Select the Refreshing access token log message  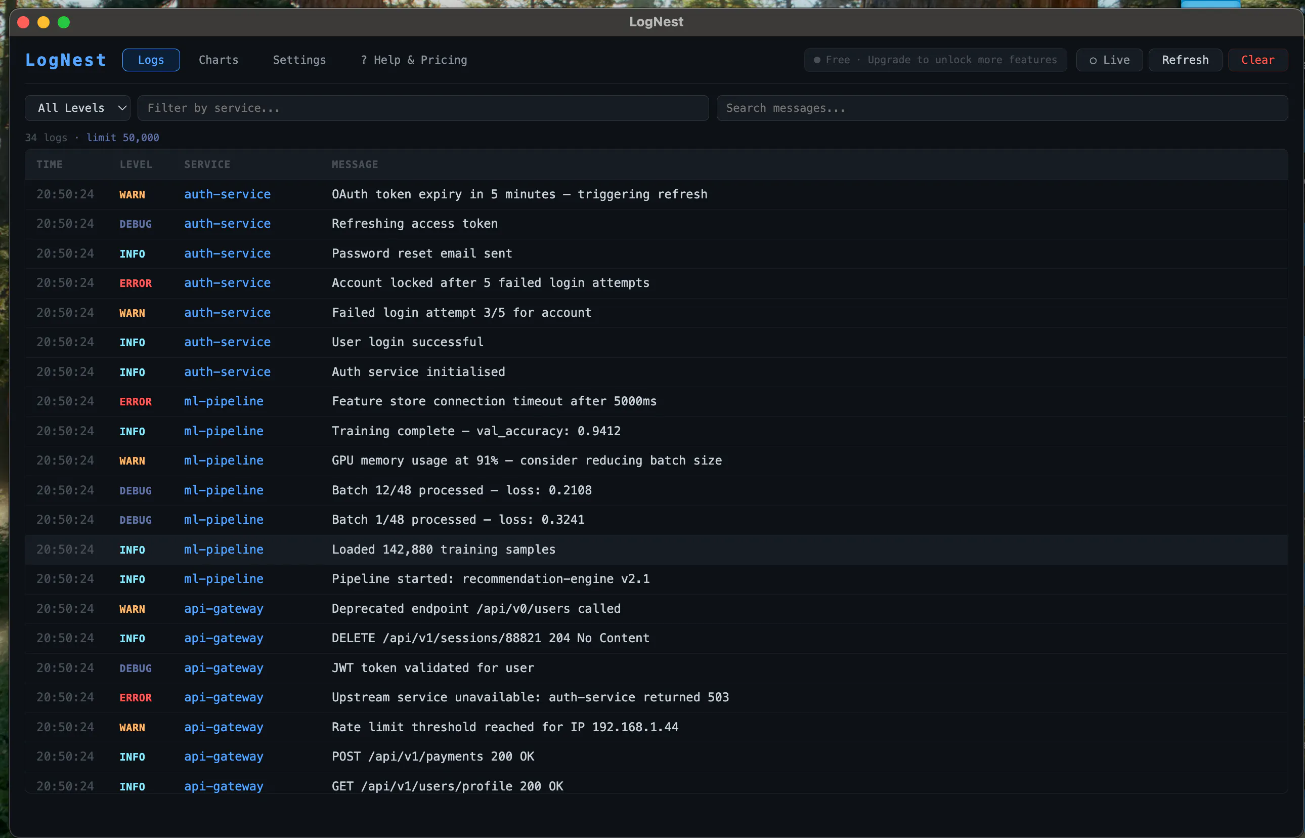pos(414,224)
